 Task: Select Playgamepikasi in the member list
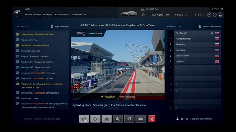[197, 39]
